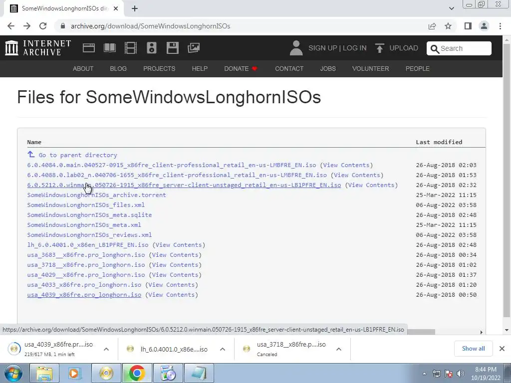The image size is (511, 383).
Task: Click the search magnifier icon
Action: tap(435, 48)
